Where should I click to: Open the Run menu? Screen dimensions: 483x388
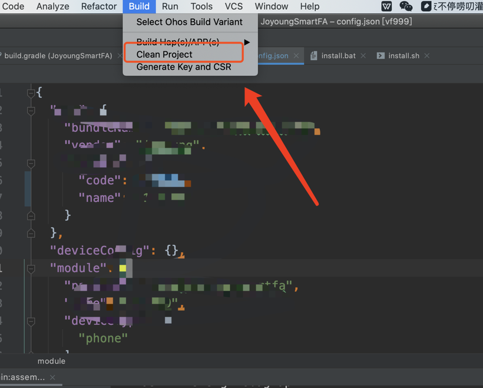[x=170, y=6]
